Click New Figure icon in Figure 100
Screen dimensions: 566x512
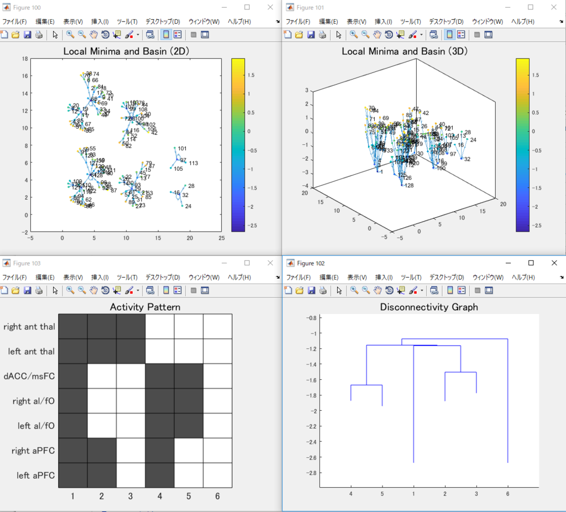click(4, 35)
